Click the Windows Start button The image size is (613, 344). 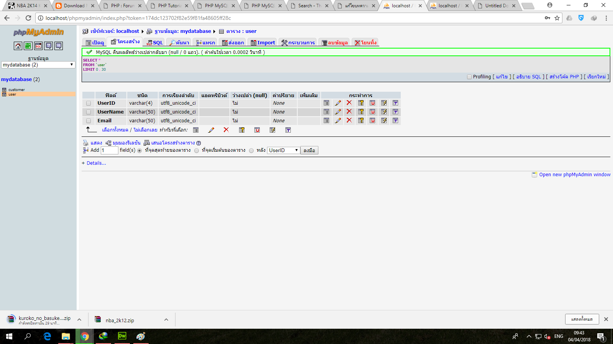point(9,336)
